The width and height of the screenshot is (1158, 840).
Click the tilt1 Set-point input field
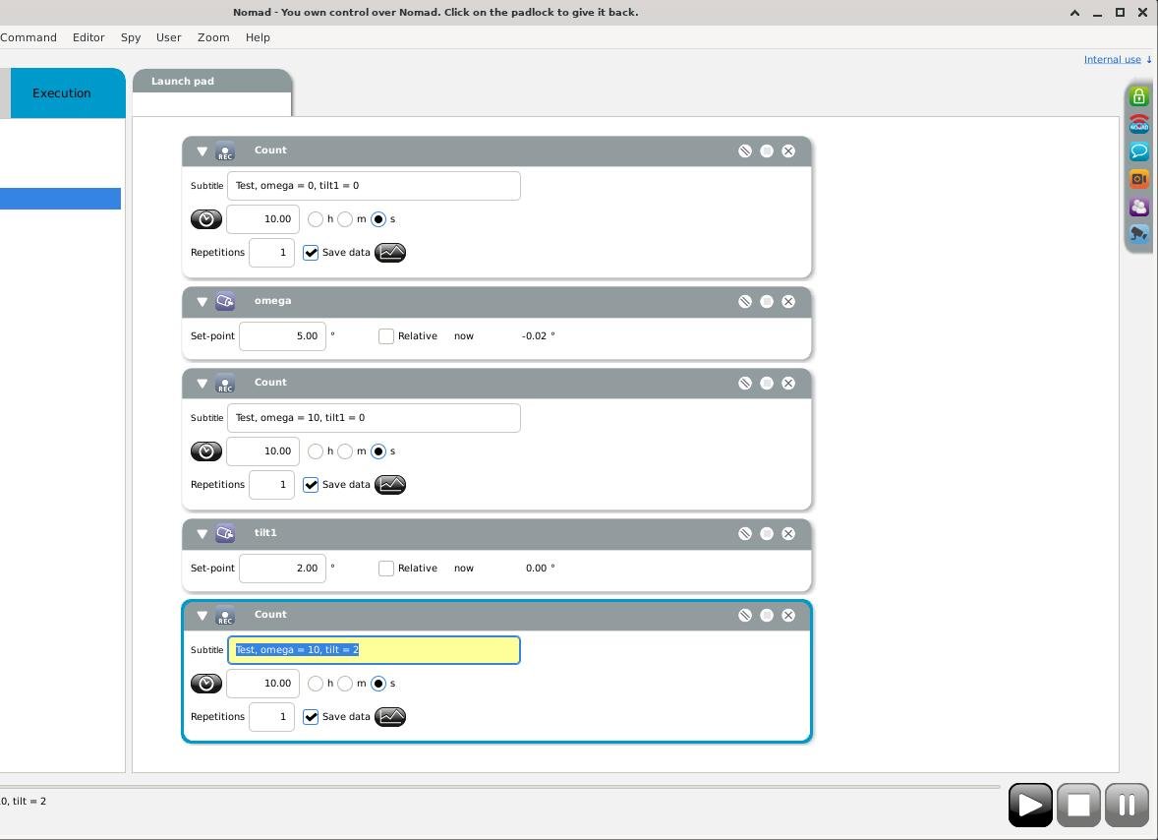(x=282, y=569)
